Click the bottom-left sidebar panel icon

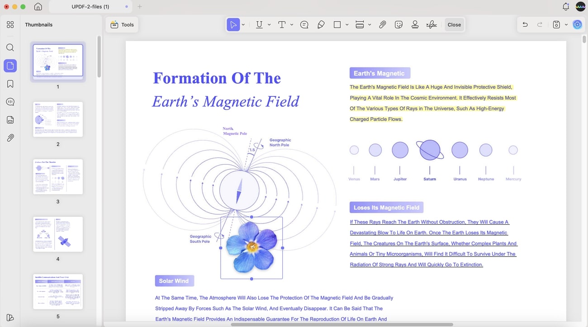(x=10, y=318)
